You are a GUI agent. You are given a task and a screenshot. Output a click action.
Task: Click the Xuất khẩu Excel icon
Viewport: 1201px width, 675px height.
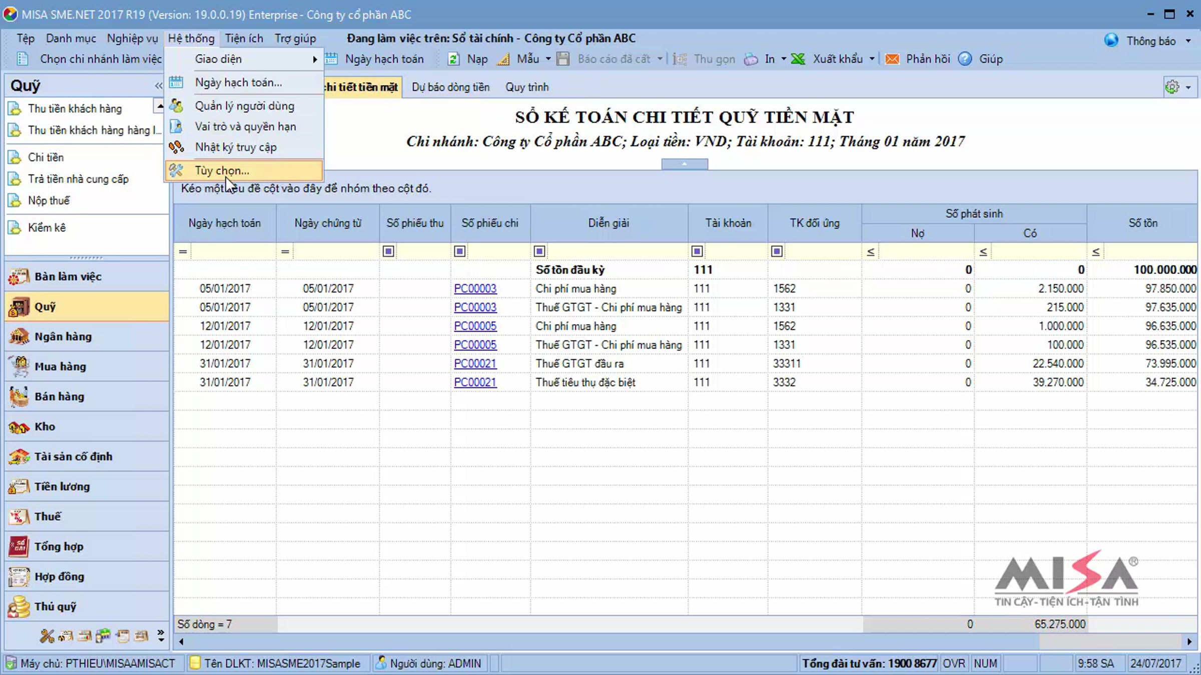798,59
